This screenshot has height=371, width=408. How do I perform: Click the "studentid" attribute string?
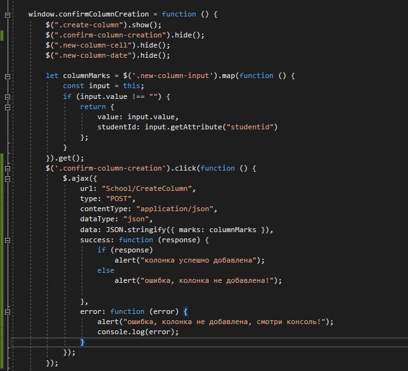pyautogui.click(x=250, y=127)
